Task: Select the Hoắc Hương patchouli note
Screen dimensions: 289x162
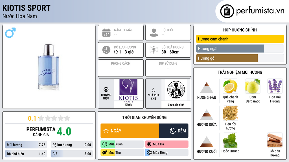Action: (230, 140)
